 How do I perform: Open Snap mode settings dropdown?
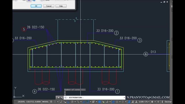(x=58, y=102)
